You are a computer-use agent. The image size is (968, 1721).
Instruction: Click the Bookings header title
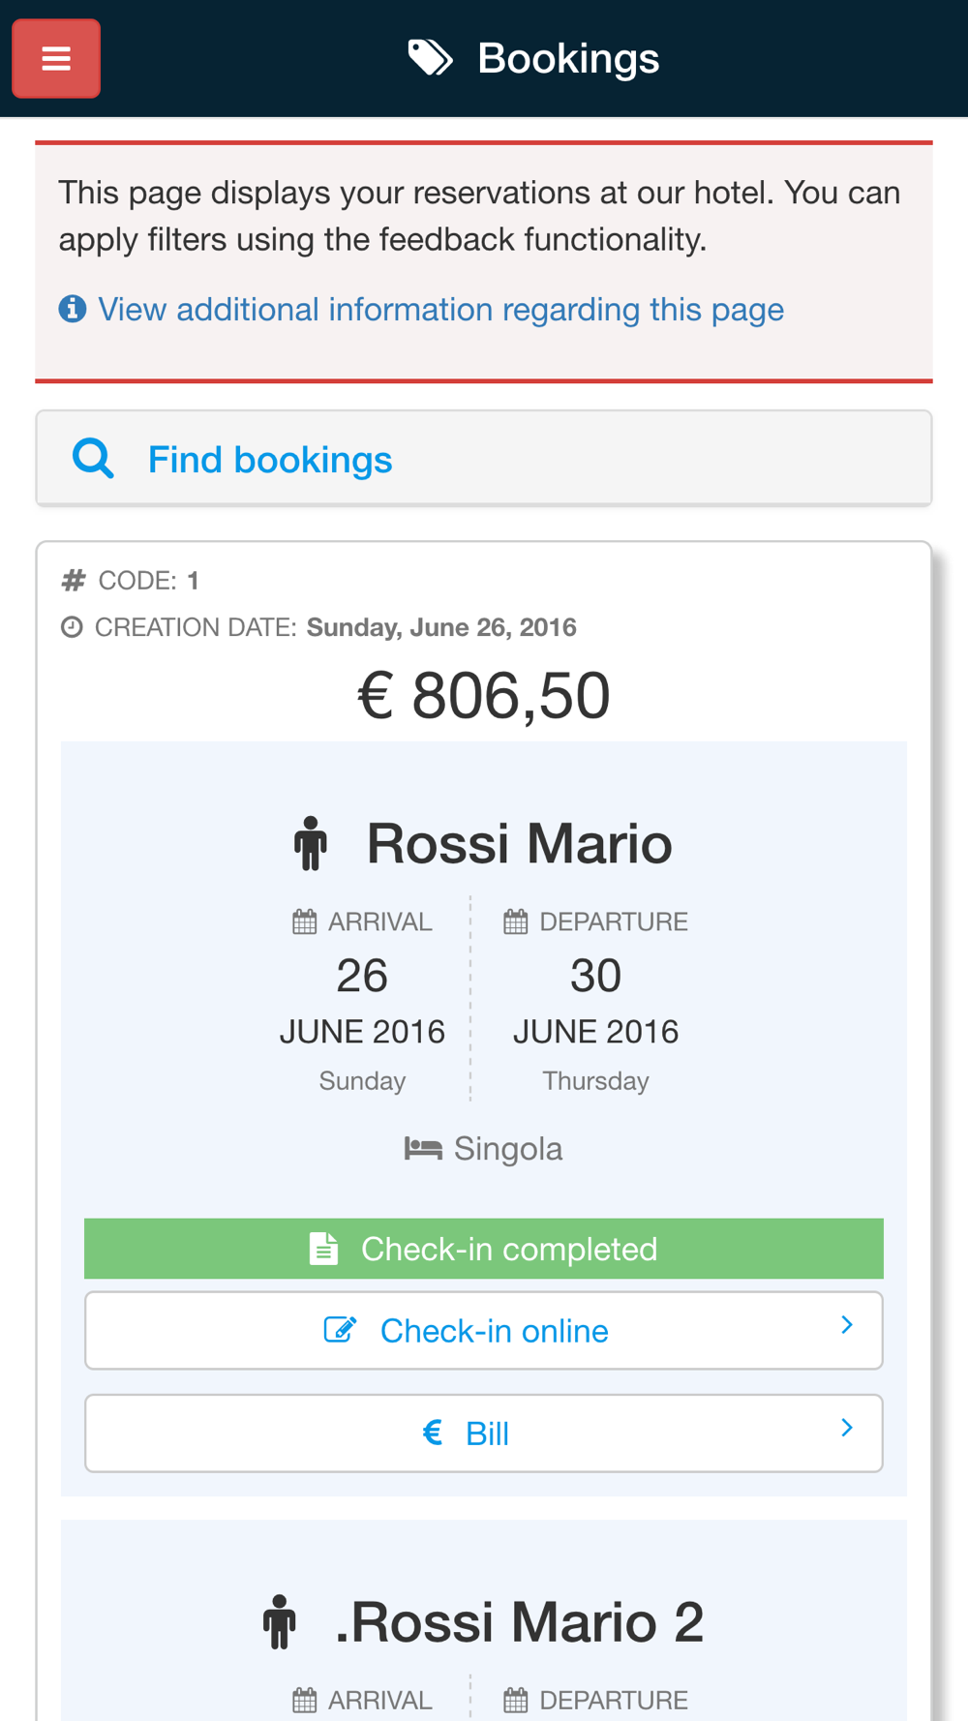568,58
